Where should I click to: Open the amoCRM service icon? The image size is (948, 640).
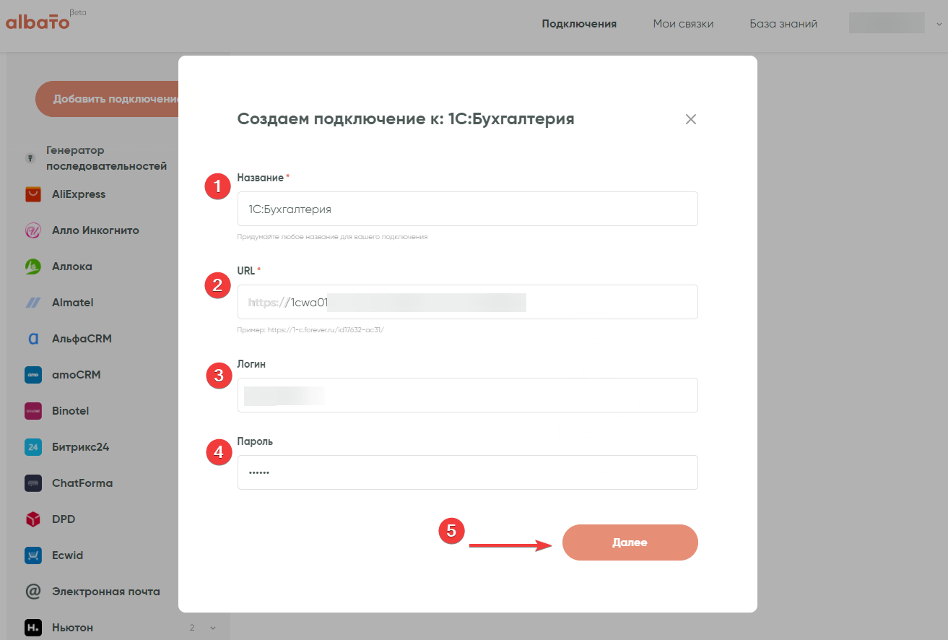click(32, 375)
